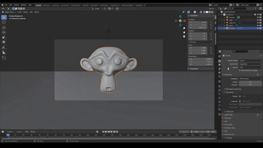Image resolution: width=263 pixels, height=148 pixels.
Task: Select the Cursor tool in viewport toolbar
Action: coord(4,22)
